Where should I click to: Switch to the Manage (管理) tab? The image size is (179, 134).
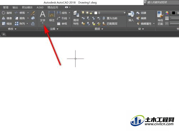pos(6,8)
